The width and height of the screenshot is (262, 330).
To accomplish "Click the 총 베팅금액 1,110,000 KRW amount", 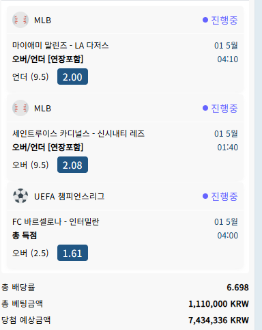I will [218, 304].
